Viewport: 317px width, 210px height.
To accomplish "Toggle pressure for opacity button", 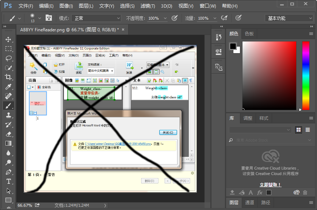I will pyautogui.click(x=175, y=18).
